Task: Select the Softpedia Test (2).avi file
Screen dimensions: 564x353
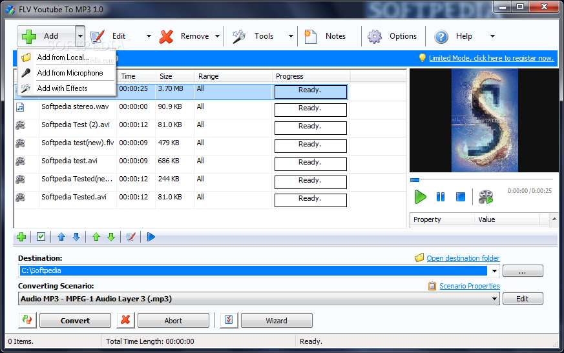Action: [x=76, y=125]
